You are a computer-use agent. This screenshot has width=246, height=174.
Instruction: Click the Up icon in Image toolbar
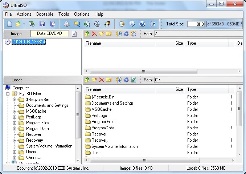click(x=87, y=34)
